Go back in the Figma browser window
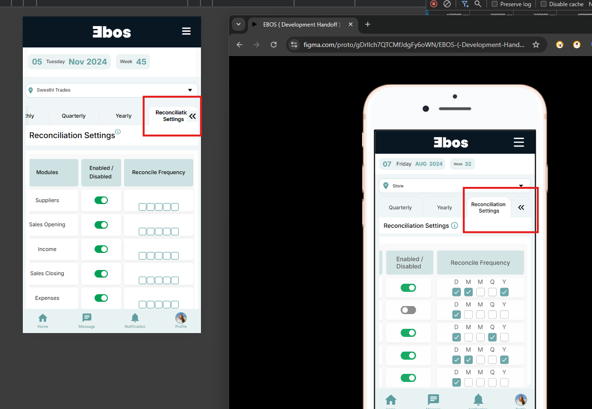The width and height of the screenshot is (592, 409). coord(239,45)
